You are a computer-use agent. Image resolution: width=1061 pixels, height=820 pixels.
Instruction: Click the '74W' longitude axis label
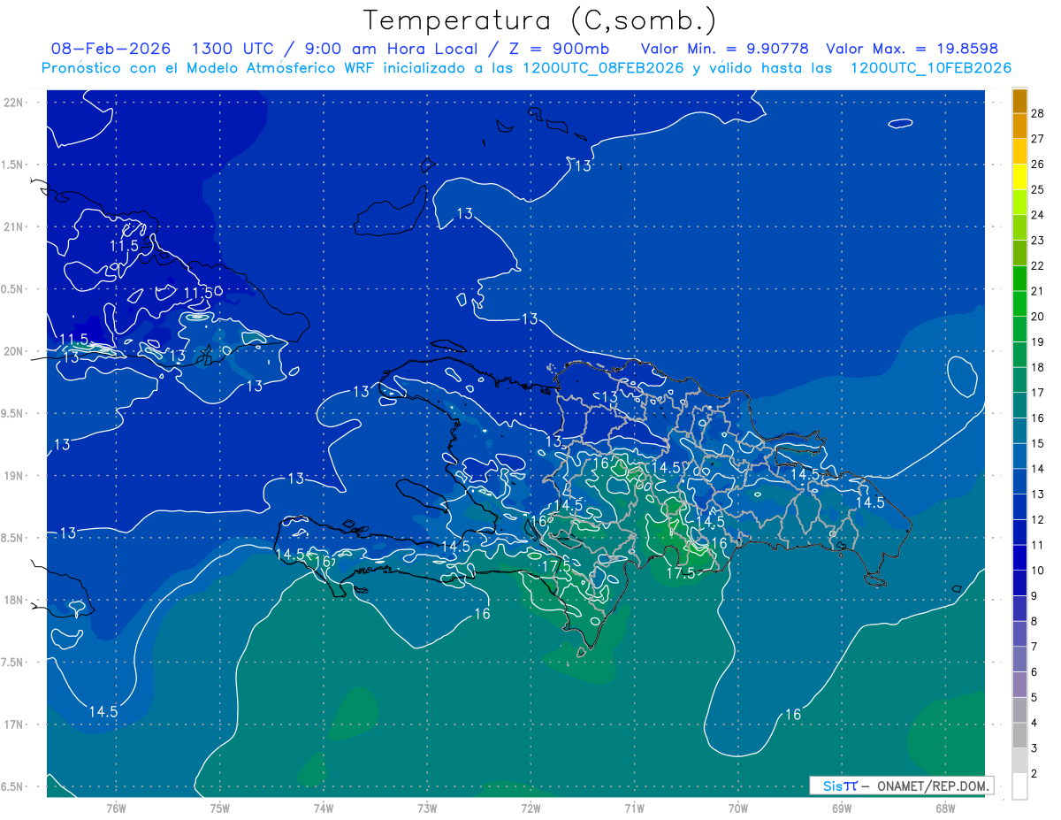pyautogui.click(x=324, y=808)
